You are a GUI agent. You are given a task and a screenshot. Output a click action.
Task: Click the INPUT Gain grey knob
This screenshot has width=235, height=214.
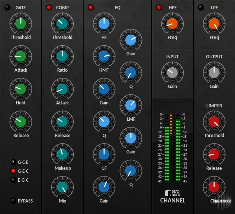pyautogui.click(x=173, y=73)
